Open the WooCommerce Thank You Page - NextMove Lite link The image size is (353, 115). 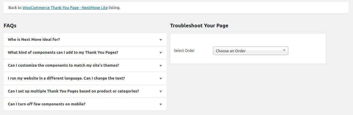click(x=65, y=8)
